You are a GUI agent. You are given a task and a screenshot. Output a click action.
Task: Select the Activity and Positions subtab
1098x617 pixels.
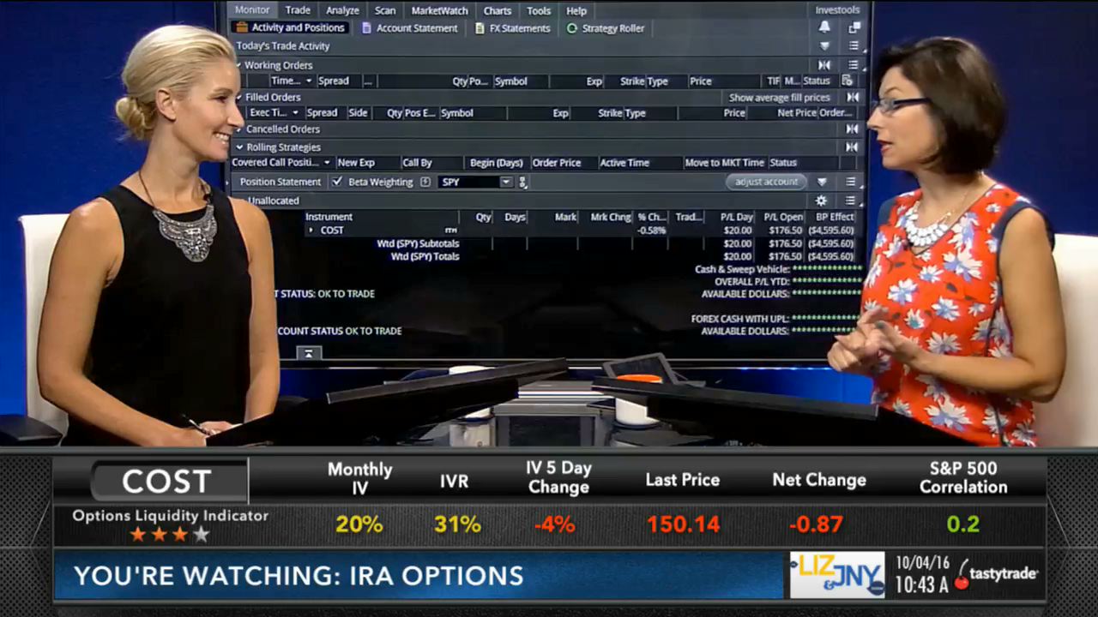pos(290,27)
